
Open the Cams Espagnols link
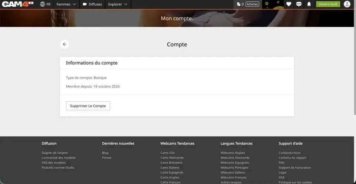172,173
